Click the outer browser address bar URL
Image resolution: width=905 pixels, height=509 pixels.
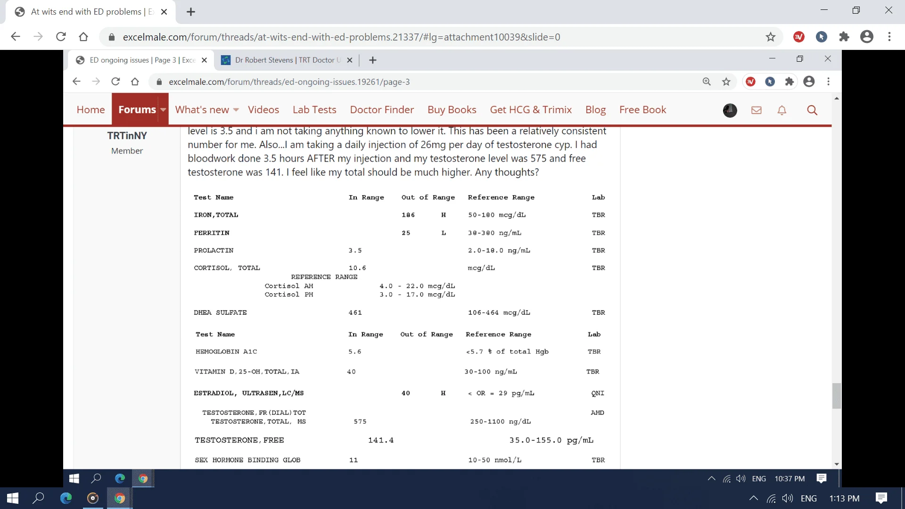(341, 37)
